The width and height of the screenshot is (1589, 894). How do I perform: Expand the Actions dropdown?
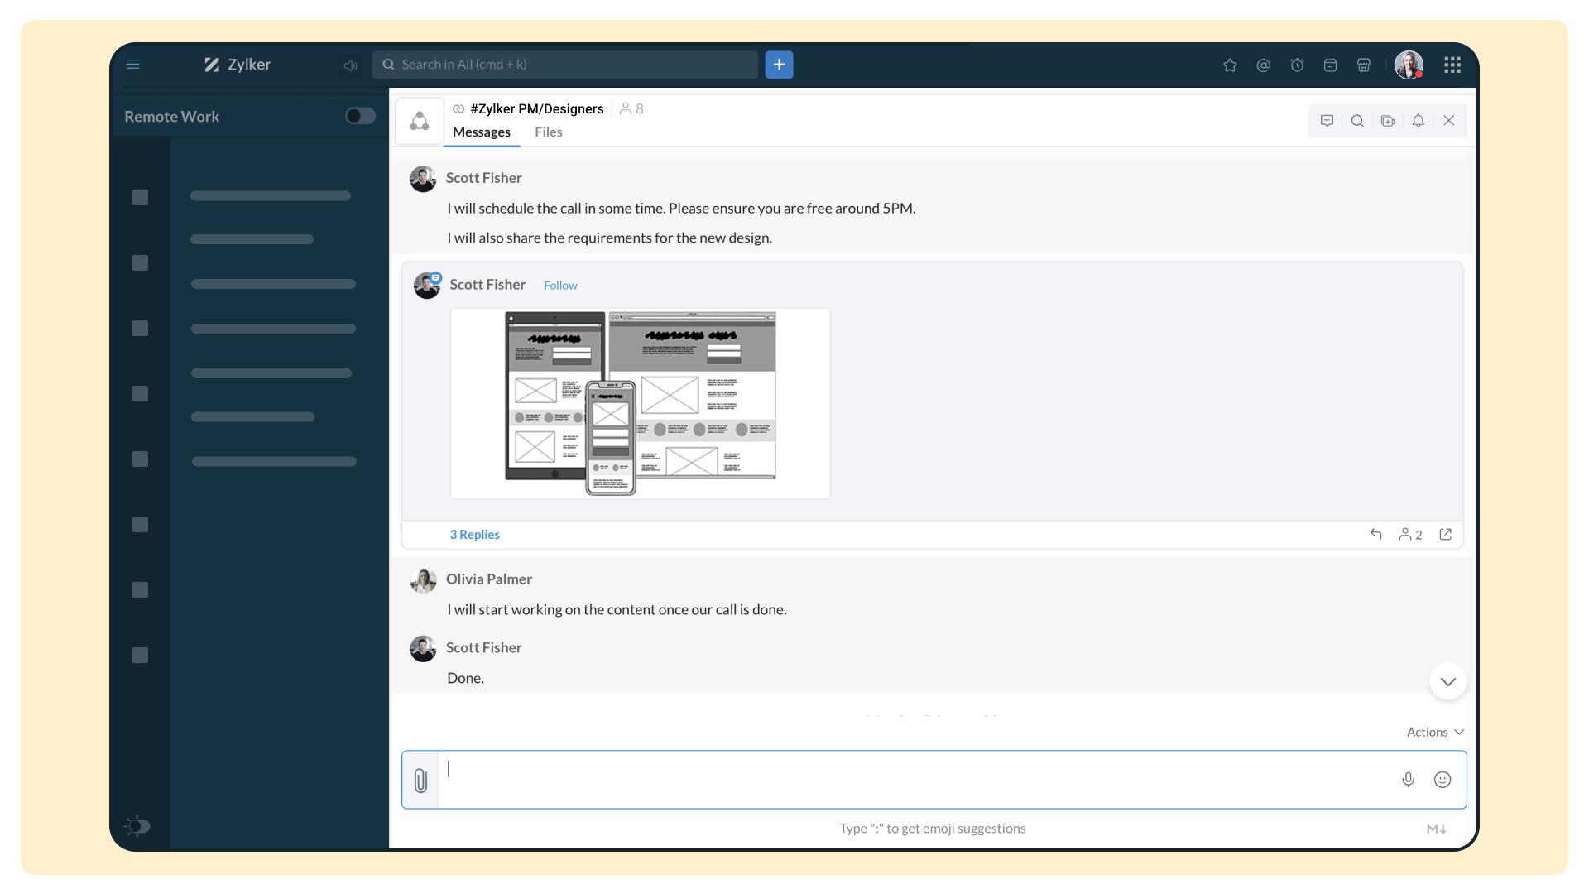pyautogui.click(x=1435, y=732)
